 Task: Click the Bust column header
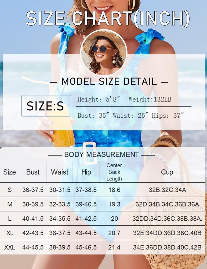pos(33,172)
